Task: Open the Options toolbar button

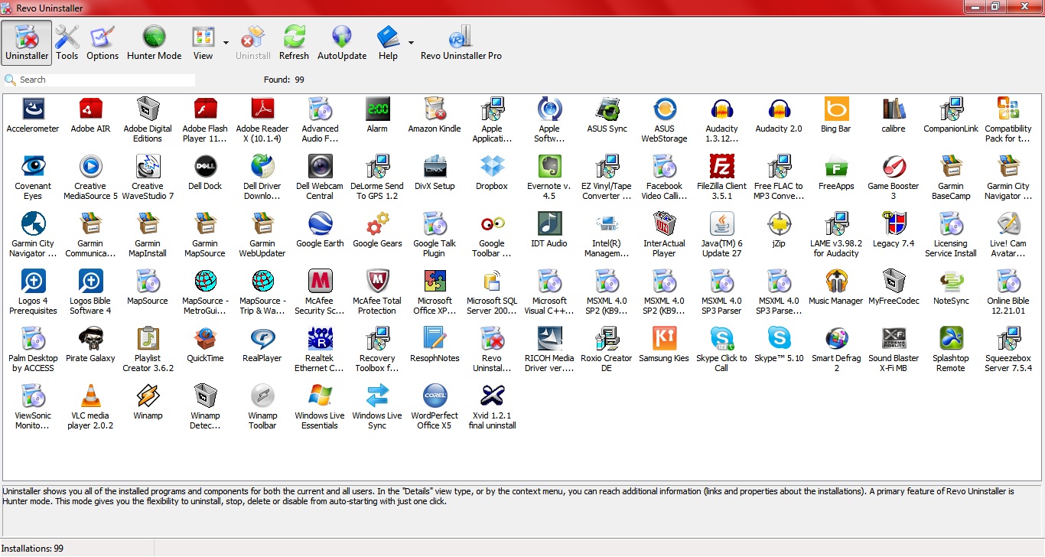Action: coord(103,42)
